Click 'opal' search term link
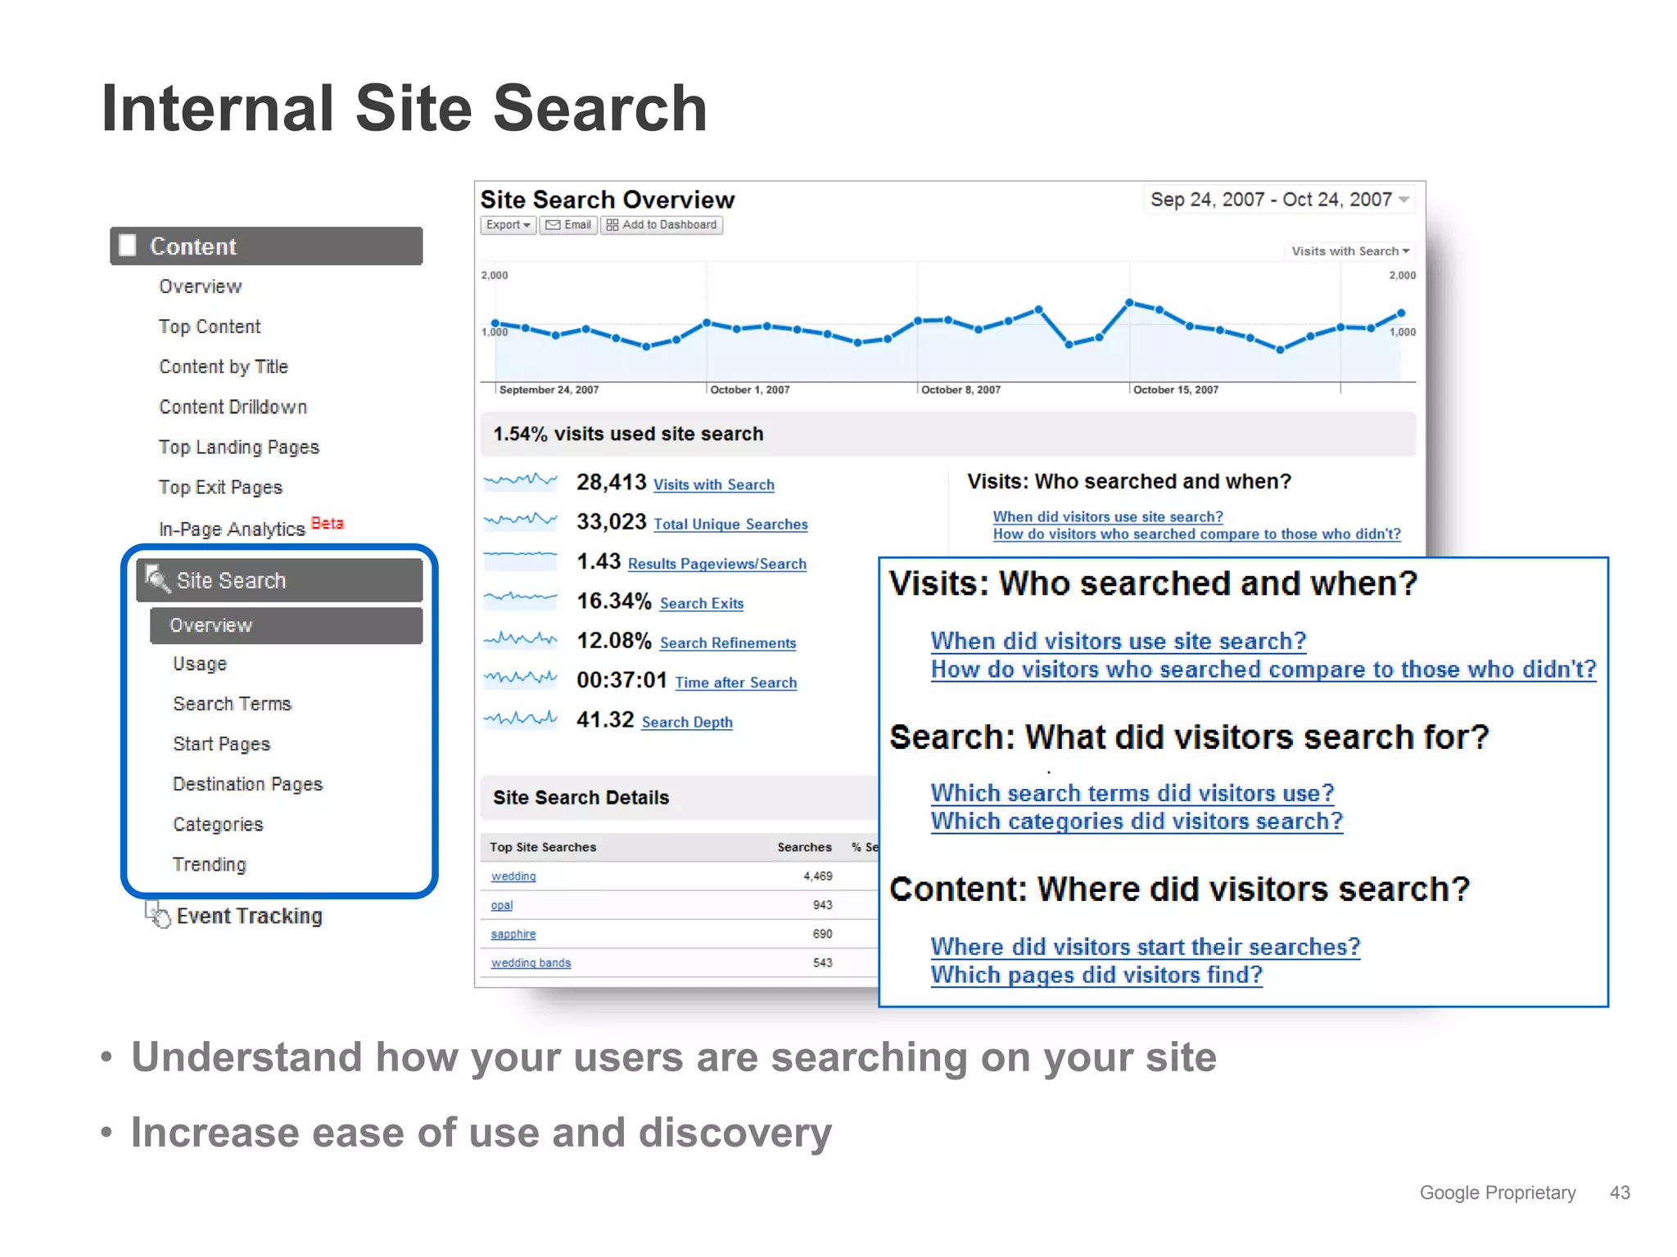1677x1257 pixels. pos(502,905)
